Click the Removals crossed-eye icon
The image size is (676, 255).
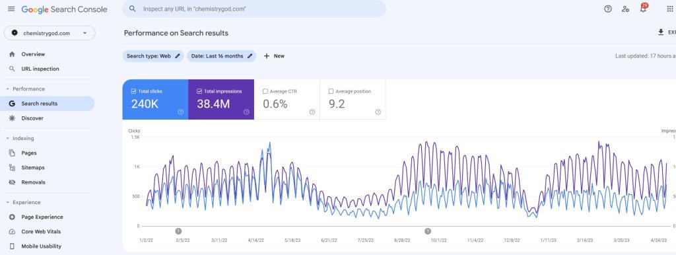[x=12, y=182]
